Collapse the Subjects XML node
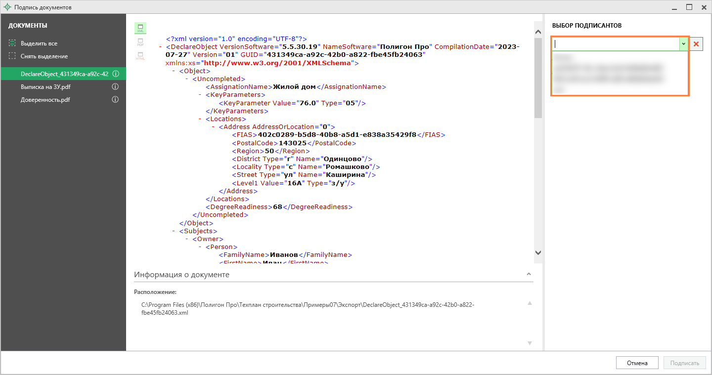 point(174,231)
